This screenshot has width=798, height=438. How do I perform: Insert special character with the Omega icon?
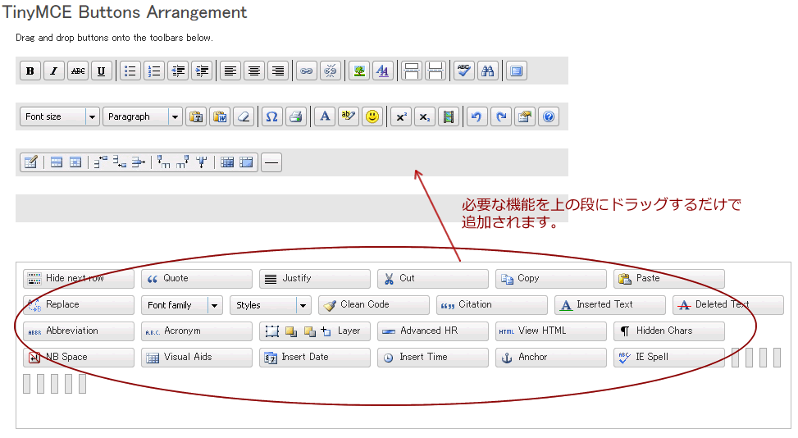click(272, 116)
